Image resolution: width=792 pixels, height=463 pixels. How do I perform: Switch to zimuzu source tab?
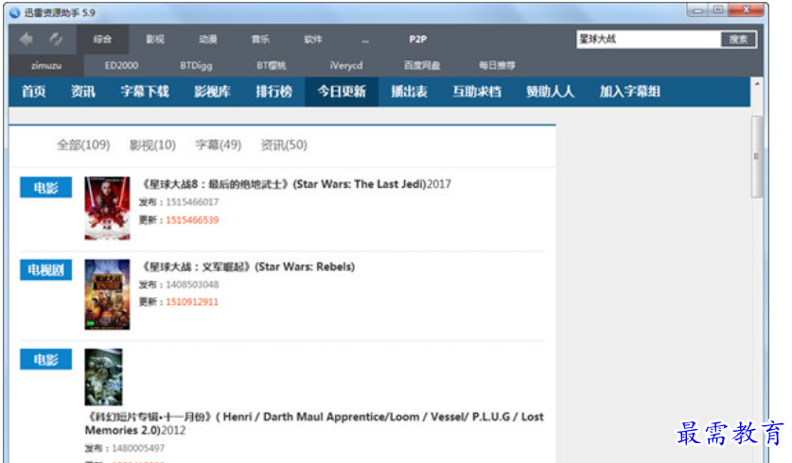coord(46,65)
